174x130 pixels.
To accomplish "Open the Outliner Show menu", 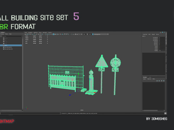I will click(7, 34).
